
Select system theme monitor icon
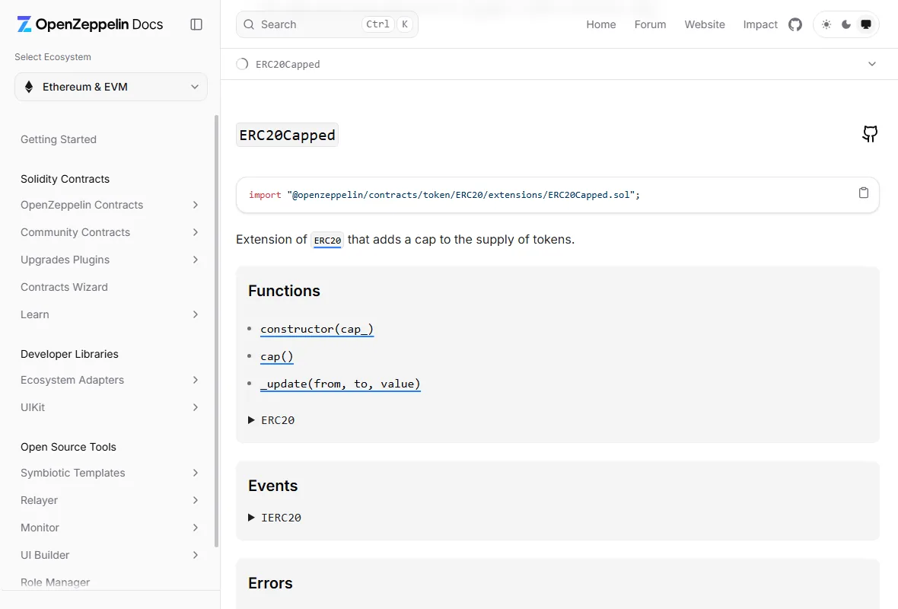click(x=866, y=24)
